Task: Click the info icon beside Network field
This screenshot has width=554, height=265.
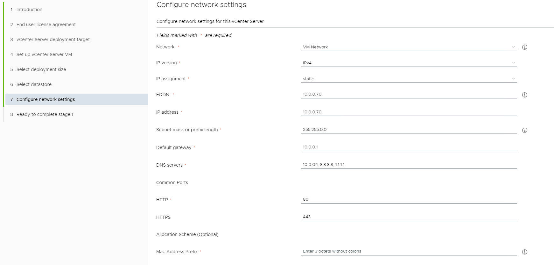Action: 525,47
